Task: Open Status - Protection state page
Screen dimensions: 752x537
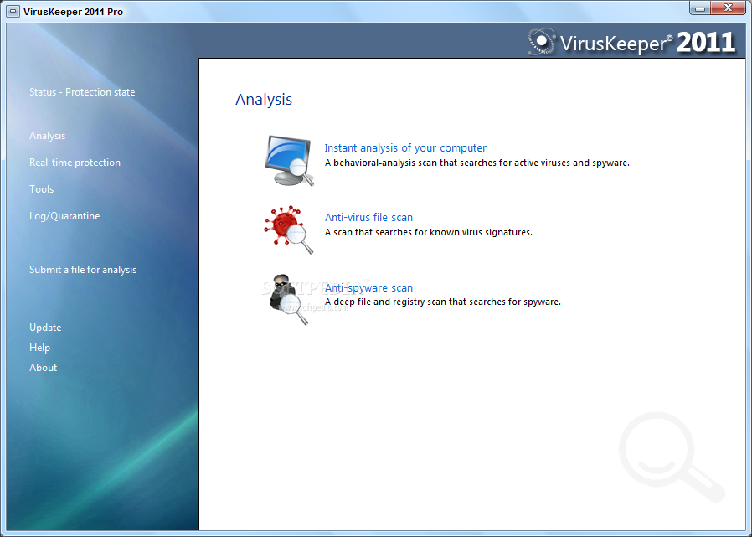Action: click(x=82, y=92)
